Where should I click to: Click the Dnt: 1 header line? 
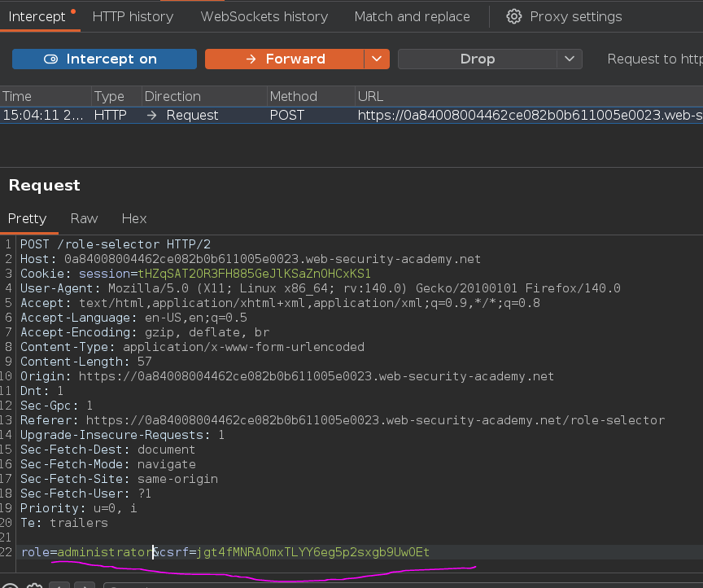pos(41,391)
